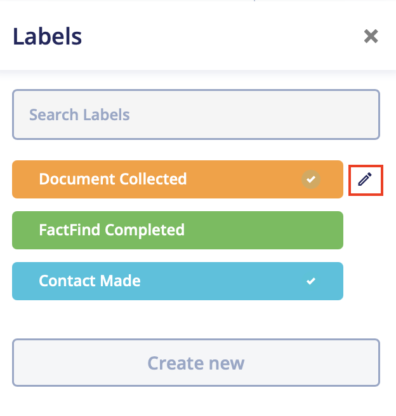The height and width of the screenshot is (416, 396).
Task: Close the Labels panel
Action: 371,36
